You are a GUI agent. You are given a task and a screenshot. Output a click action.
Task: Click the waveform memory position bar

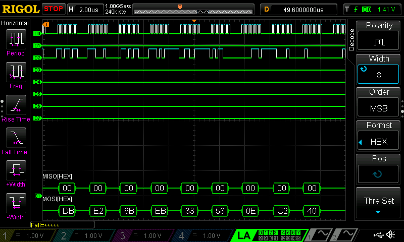[193, 11]
